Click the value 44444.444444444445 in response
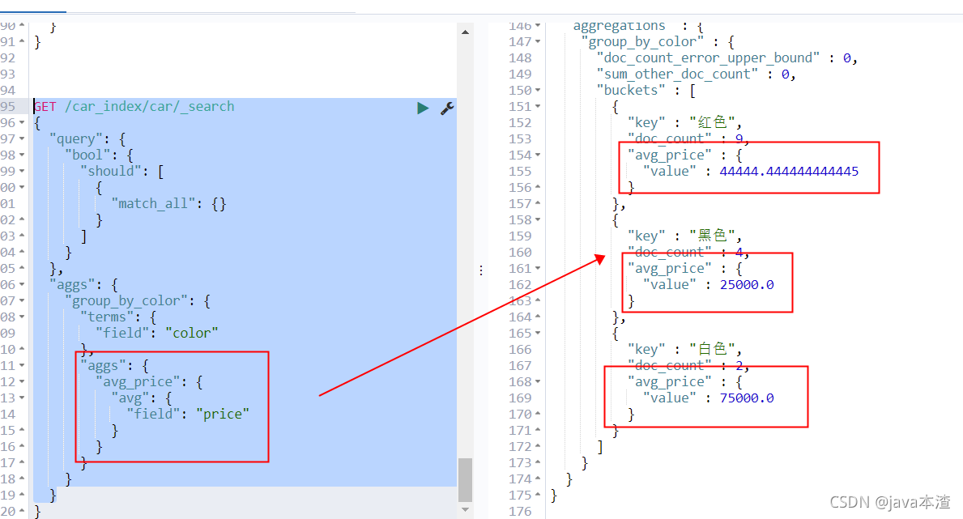 tap(789, 171)
